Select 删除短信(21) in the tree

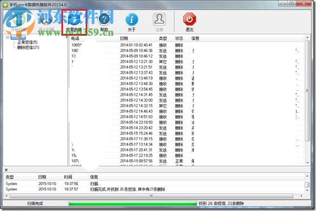click(x=28, y=47)
